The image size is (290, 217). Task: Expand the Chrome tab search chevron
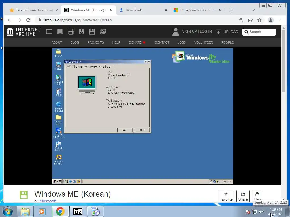[x=253, y=10]
